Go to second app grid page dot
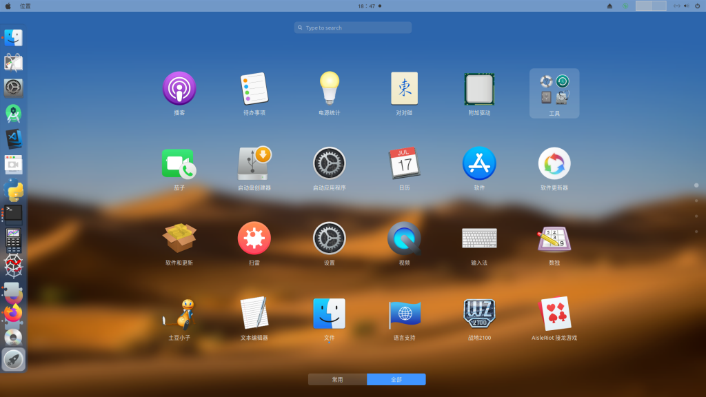Image resolution: width=706 pixels, height=397 pixels. [696, 201]
